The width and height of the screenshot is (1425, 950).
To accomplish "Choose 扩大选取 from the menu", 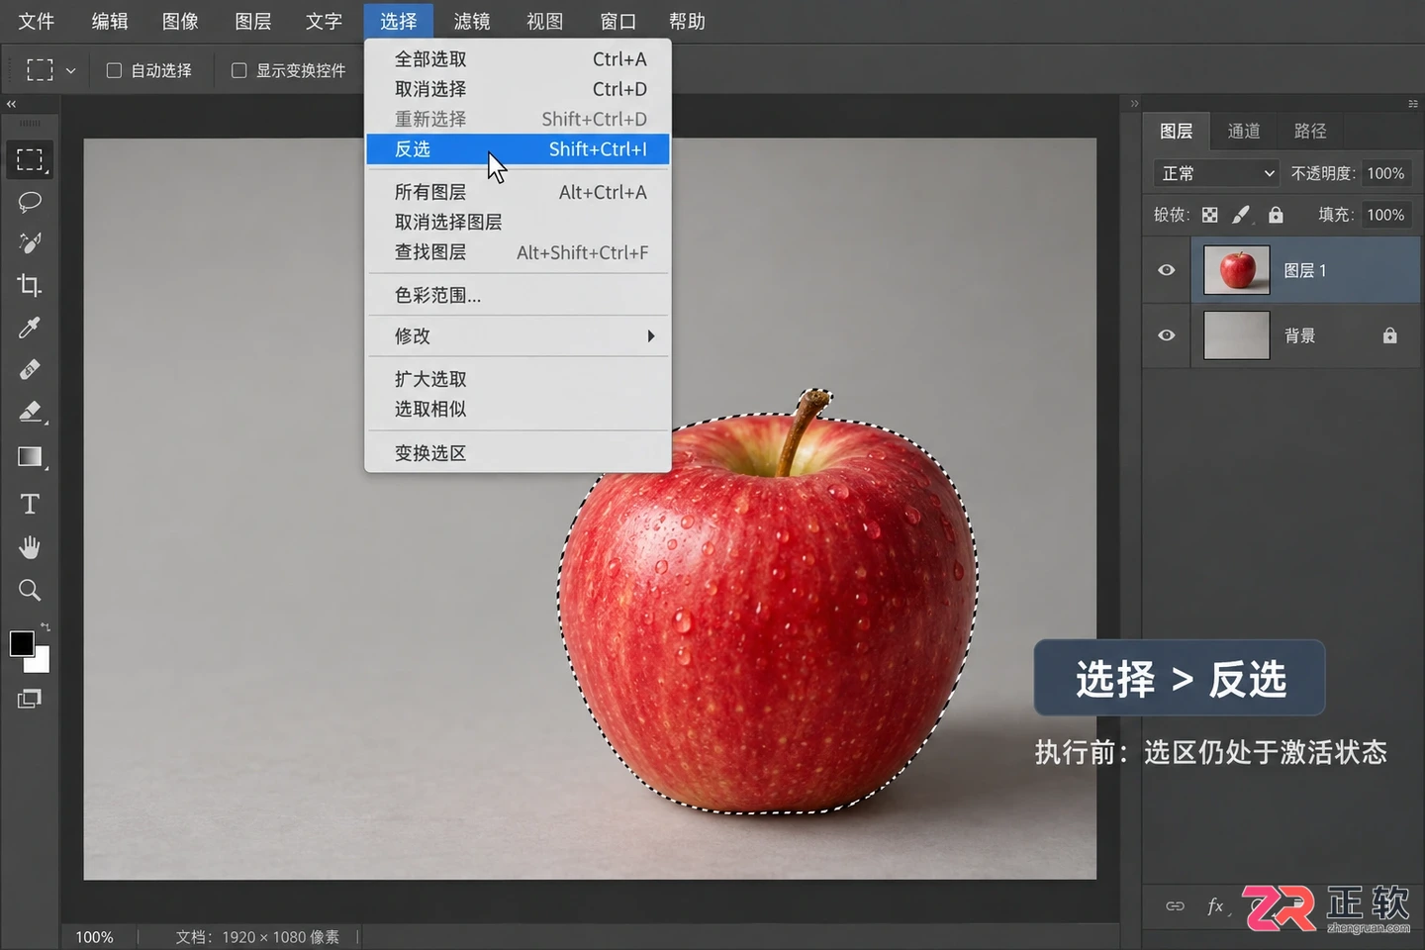I will 519,379.
